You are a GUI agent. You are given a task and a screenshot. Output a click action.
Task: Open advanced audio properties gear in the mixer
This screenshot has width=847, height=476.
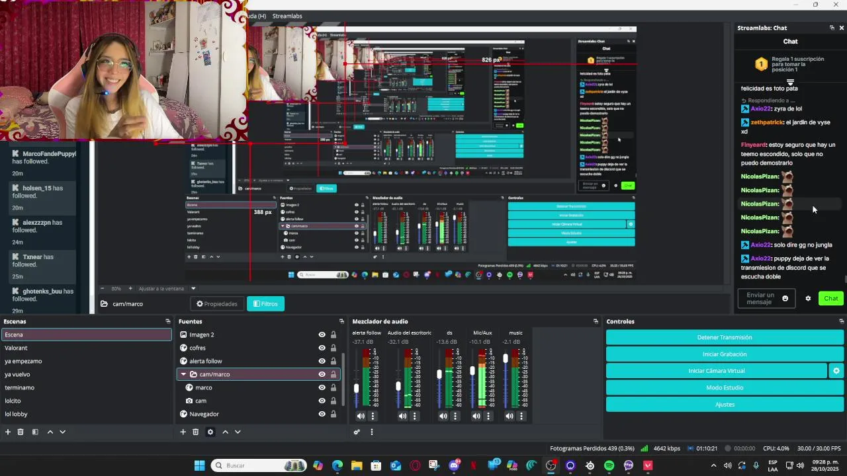tap(357, 432)
